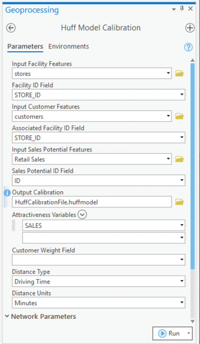The image size is (200, 344).
Task: Select the Parameters tab
Action: click(25, 46)
